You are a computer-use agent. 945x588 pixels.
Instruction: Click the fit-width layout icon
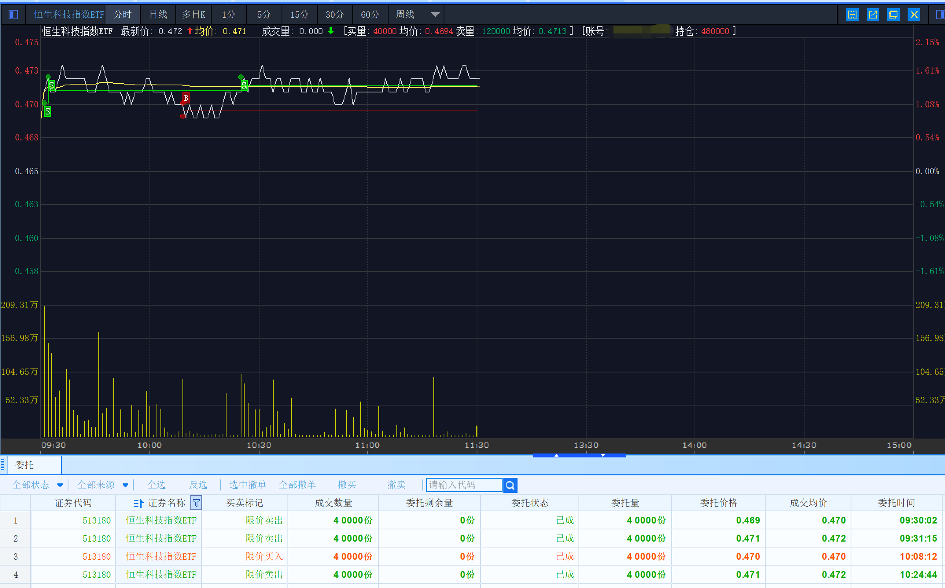(x=852, y=15)
